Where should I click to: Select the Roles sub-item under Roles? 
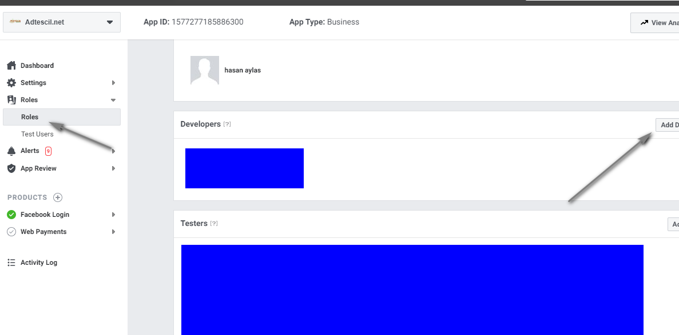click(x=62, y=117)
